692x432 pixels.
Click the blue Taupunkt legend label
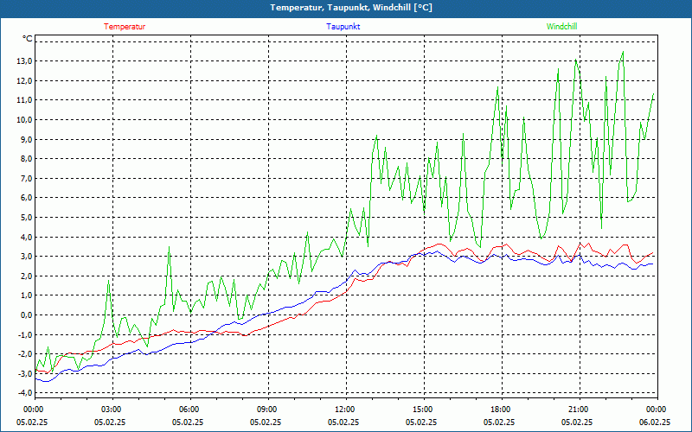pos(343,27)
